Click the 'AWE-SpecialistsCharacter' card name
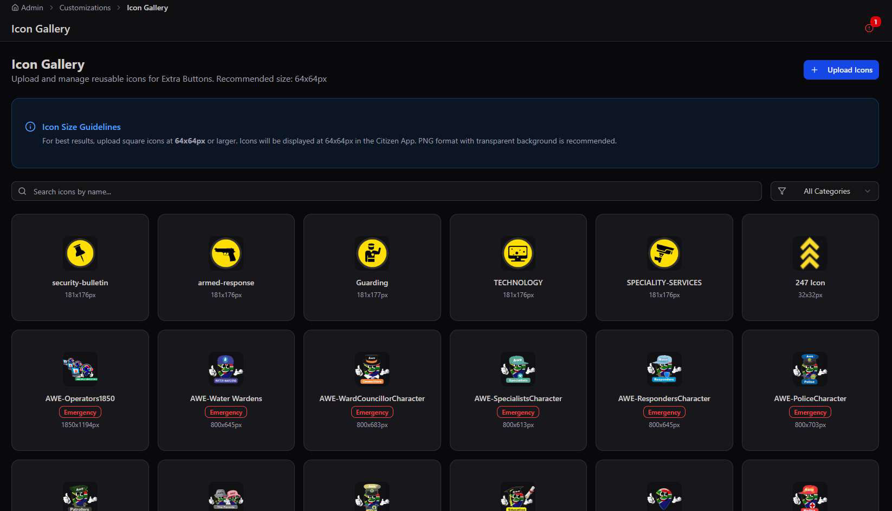 (518, 398)
